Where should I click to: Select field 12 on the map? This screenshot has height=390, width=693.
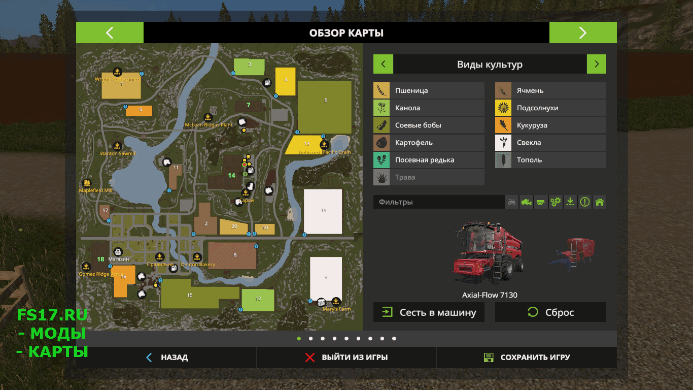click(x=258, y=300)
